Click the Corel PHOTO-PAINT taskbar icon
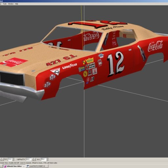The image size is (168, 168). point(28,166)
